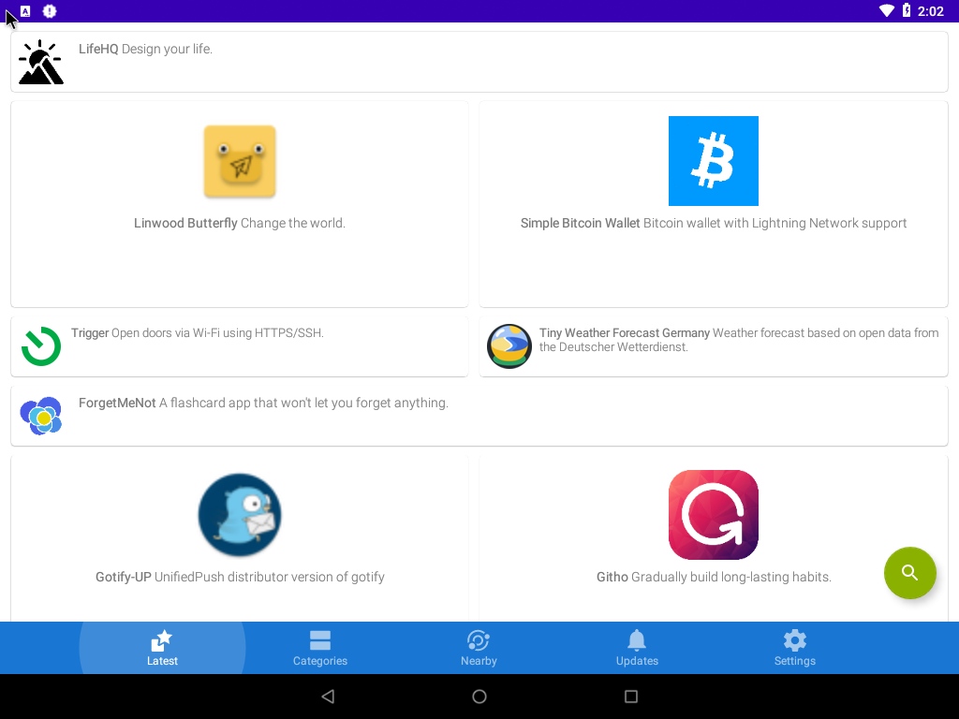Screen dimensions: 959x719
Task: Tap the Linwood Butterfly yellow icon
Action: click(240, 161)
